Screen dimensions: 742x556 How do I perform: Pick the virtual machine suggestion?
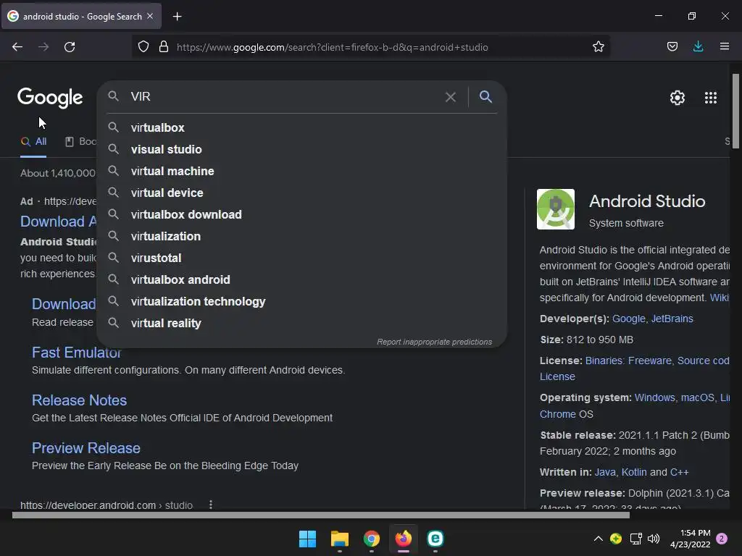click(x=301, y=171)
